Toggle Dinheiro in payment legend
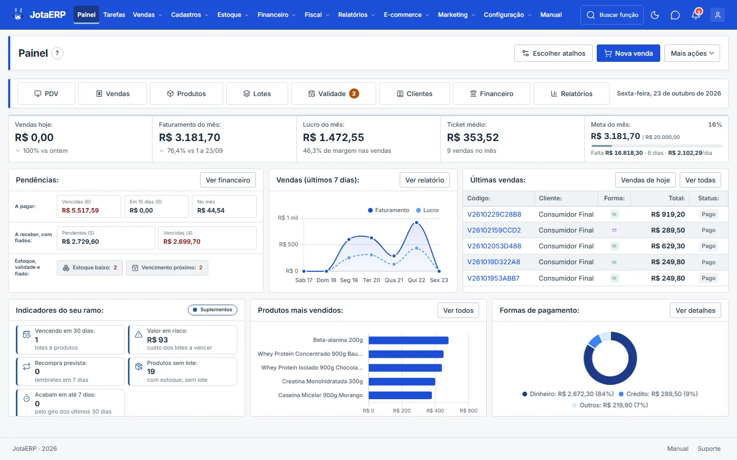 568,394
